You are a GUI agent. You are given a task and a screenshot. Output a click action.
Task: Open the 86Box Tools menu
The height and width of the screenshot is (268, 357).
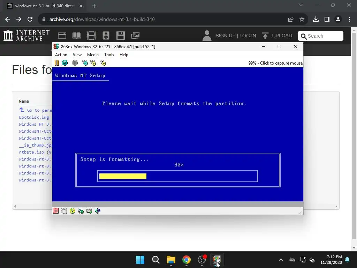[x=109, y=55]
